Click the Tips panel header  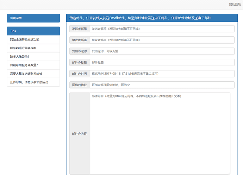tap(33, 31)
